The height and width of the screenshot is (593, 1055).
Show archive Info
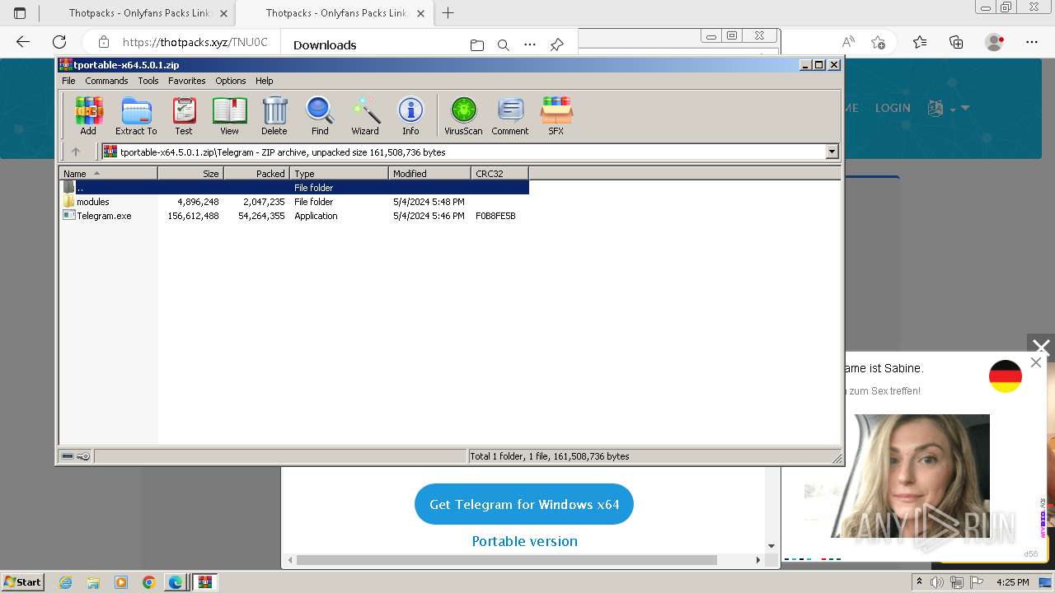410,115
